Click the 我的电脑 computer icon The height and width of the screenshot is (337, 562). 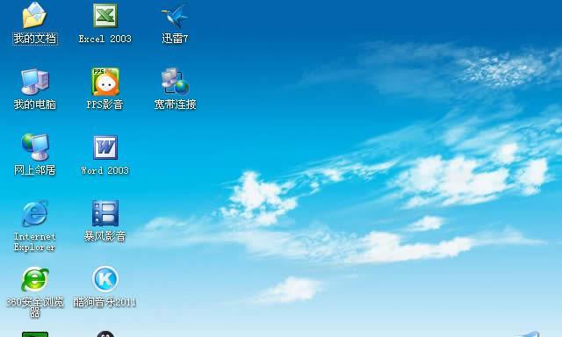point(35,82)
